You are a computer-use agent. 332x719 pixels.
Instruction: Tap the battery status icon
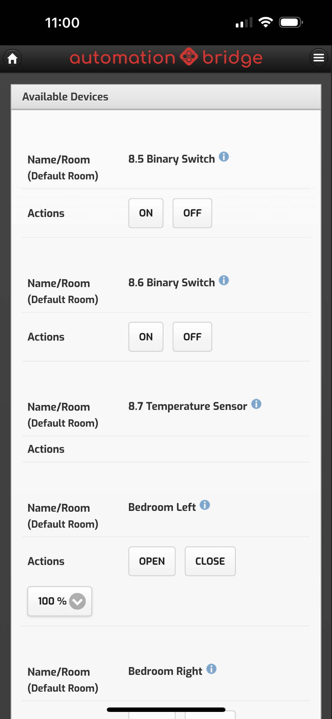pyautogui.click(x=291, y=22)
